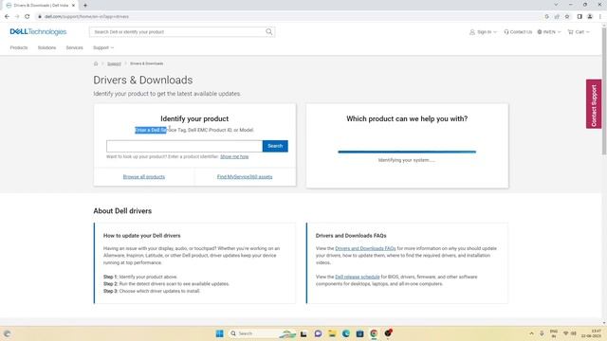This screenshot has height=341, width=607.
Task: Click the microphone icon in system tray
Action: [542, 333]
